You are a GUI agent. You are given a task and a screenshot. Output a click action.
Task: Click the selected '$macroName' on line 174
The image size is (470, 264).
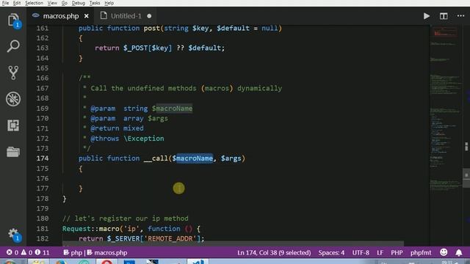click(x=192, y=158)
